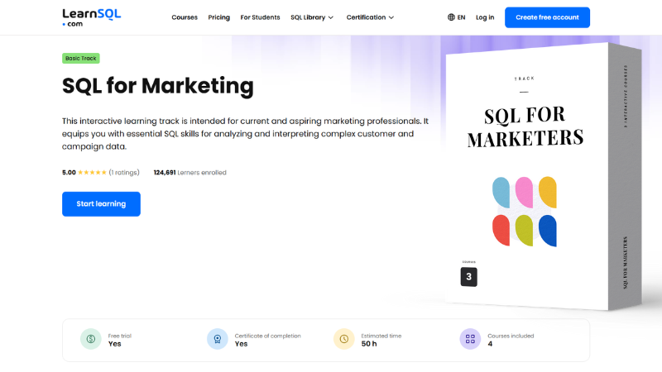Click the Start learning button
Image resolution: width=662 pixels, height=372 pixels.
click(101, 204)
